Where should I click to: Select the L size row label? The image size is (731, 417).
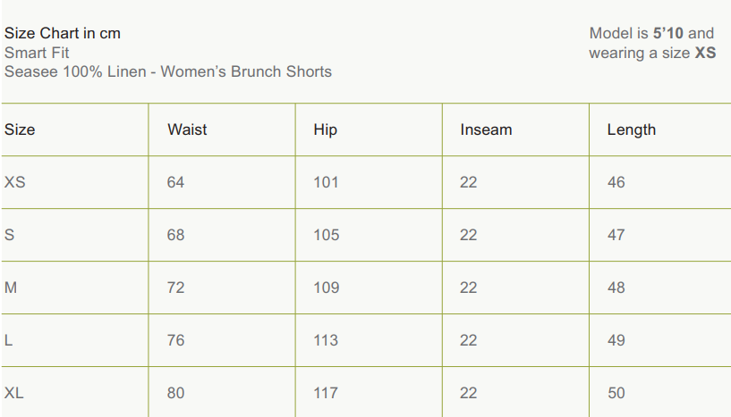pos(9,340)
